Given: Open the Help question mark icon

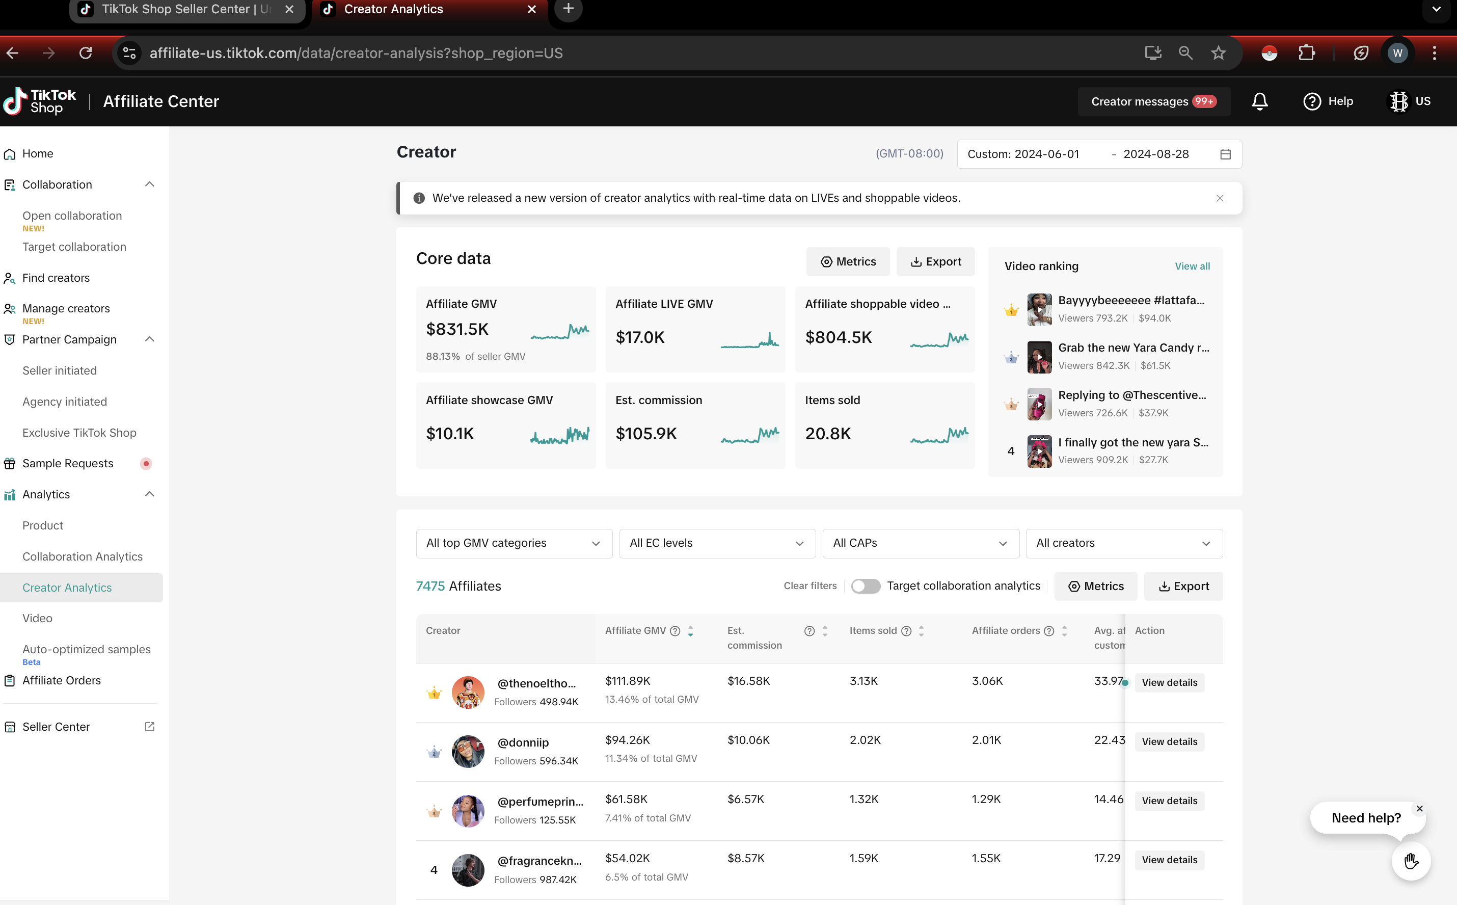Looking at the screenshot, I should tap(1312, 101).
